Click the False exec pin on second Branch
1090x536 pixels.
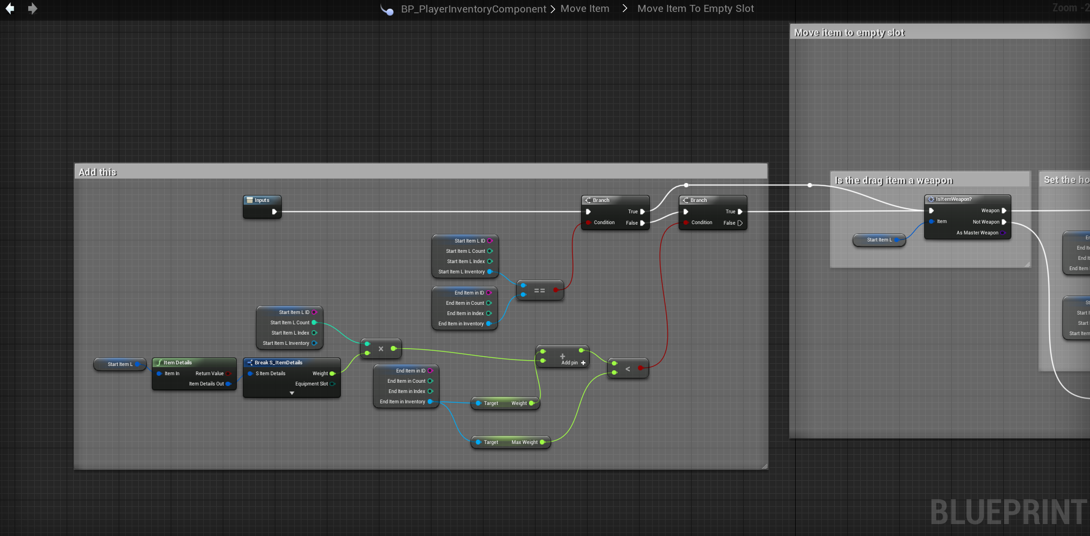click(x=740, y=223)
